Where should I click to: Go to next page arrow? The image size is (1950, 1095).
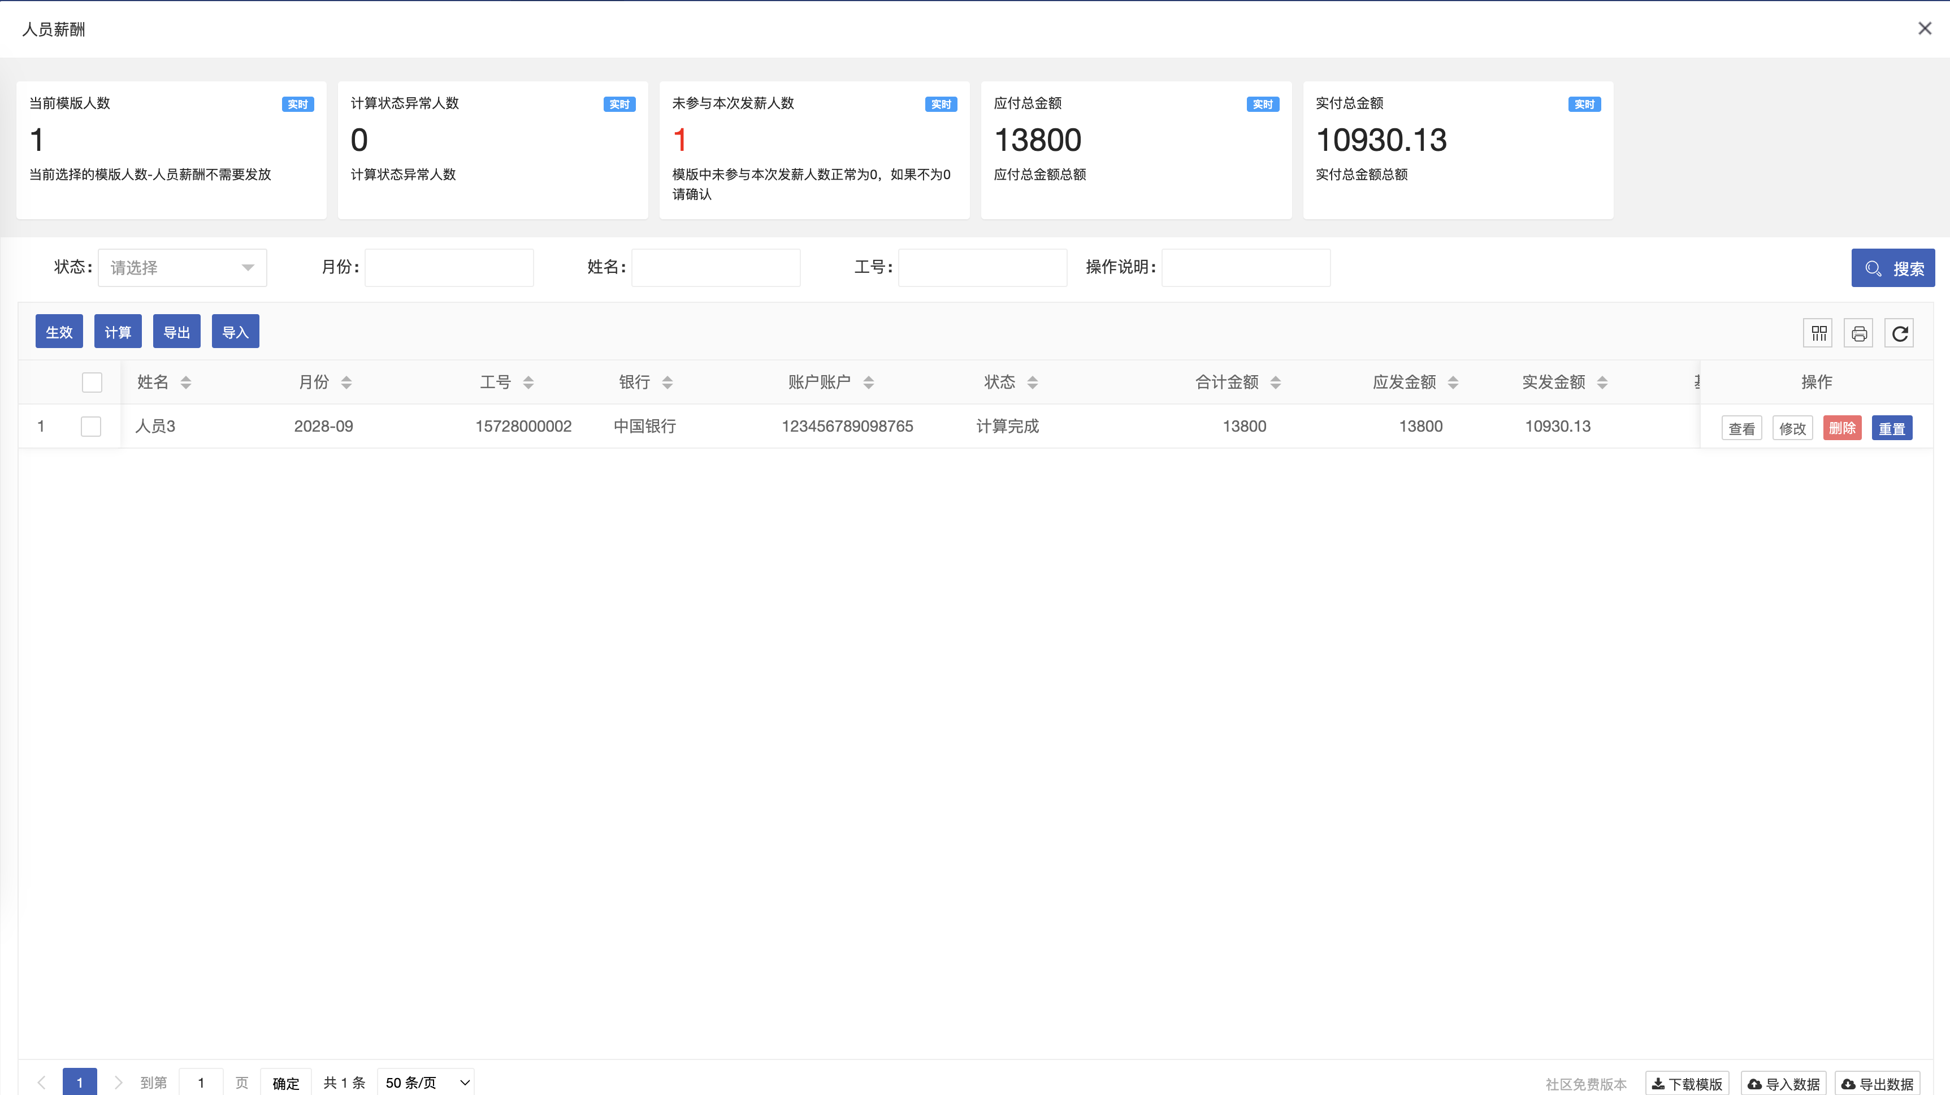coord(118,1082)
